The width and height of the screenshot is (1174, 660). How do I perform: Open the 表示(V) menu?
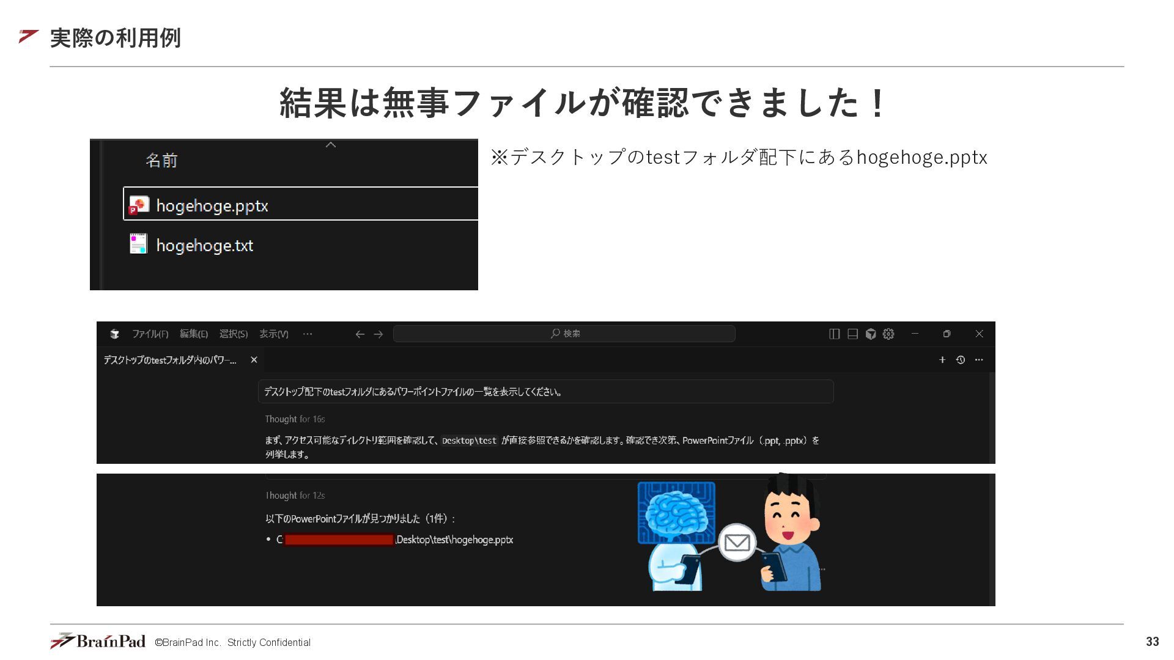tap(273, 334)
